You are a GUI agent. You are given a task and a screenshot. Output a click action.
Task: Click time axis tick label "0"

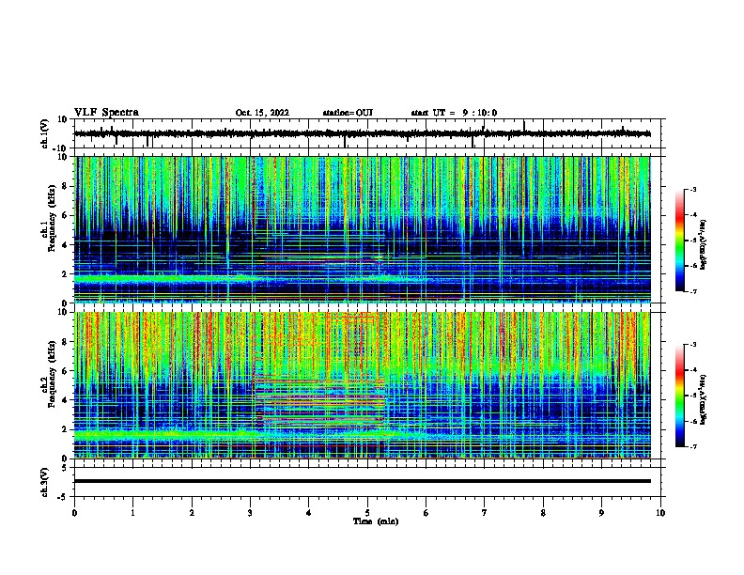[x=74, y=513]
